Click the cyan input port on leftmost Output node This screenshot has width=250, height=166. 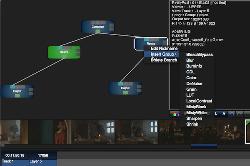(12, 87)
